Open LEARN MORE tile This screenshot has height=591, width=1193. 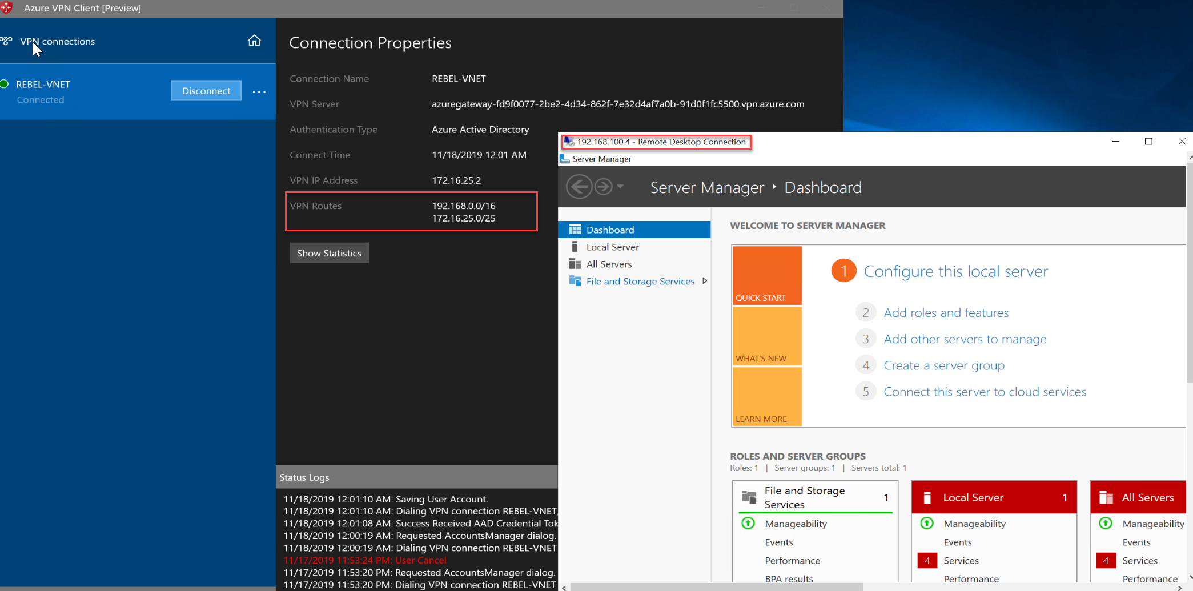(767, 396)
